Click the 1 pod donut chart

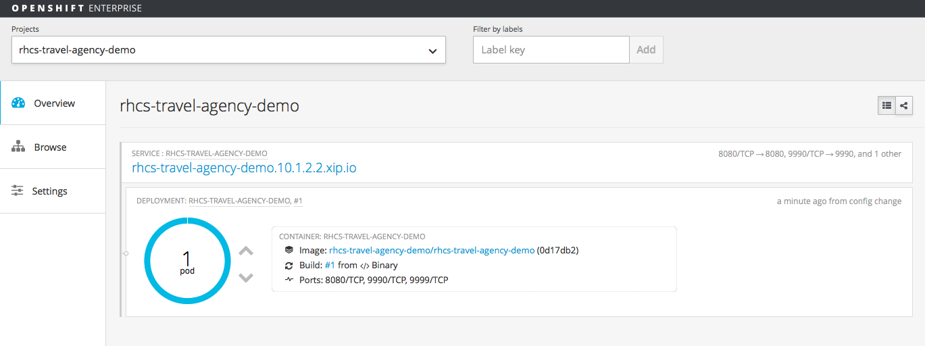pyautogui.click(x=187, y=261)
